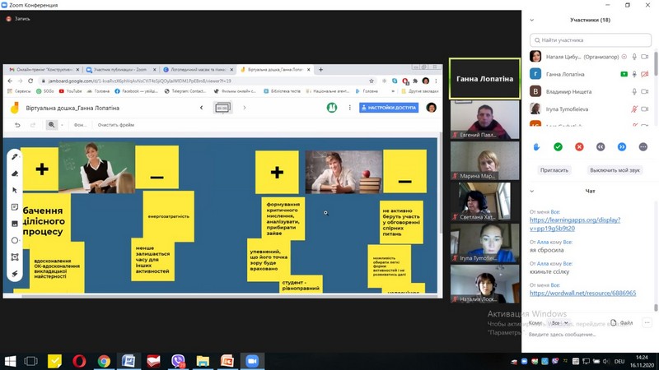Toggle microphone for Наталя Цибу organizer
The image size is (659, 370).
click(634, 57)
